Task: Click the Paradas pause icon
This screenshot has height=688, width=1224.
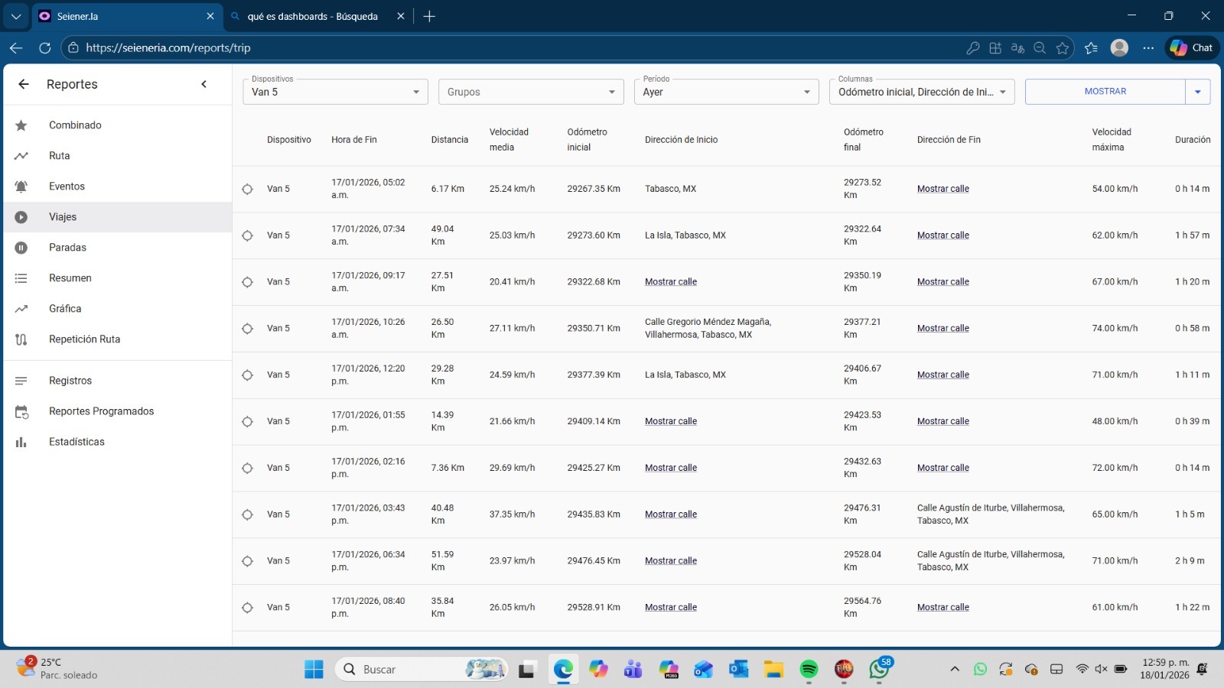Action: coord(21,248)
